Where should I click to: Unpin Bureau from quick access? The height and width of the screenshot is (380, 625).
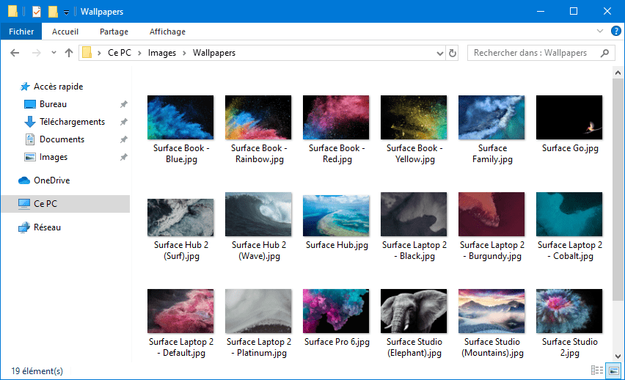point(123,104)
